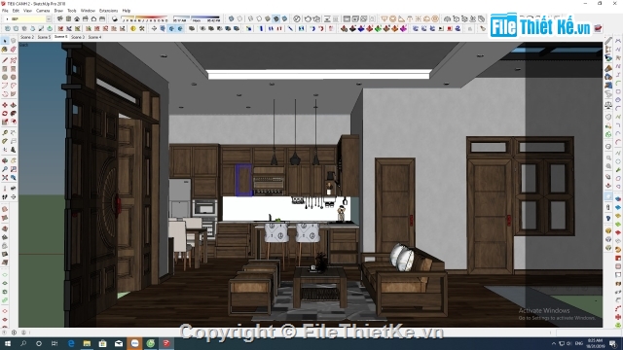623x350 pixels.
Task: Adjust the shadow time-of-day slider
Action: [x=197, y=18]
